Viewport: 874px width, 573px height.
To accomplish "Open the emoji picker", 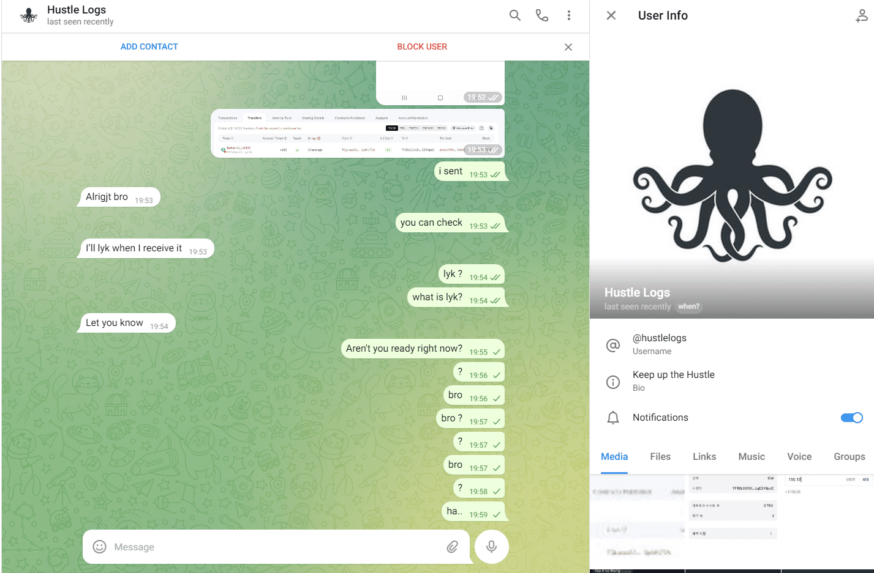I will tap(99, 547).
